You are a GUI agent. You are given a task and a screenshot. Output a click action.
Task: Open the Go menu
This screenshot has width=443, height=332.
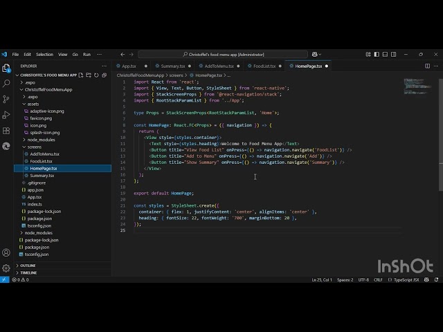75,54
